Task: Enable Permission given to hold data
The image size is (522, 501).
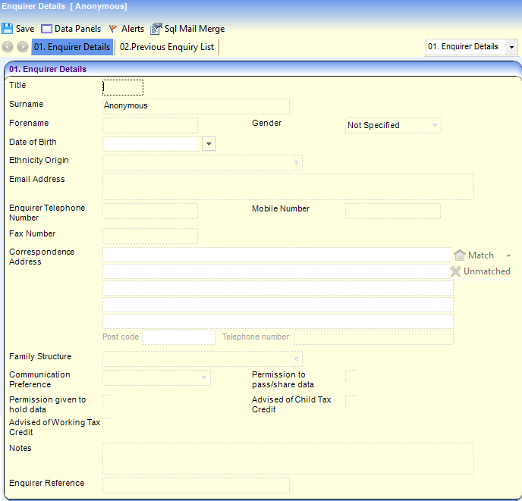Action: 108,400
